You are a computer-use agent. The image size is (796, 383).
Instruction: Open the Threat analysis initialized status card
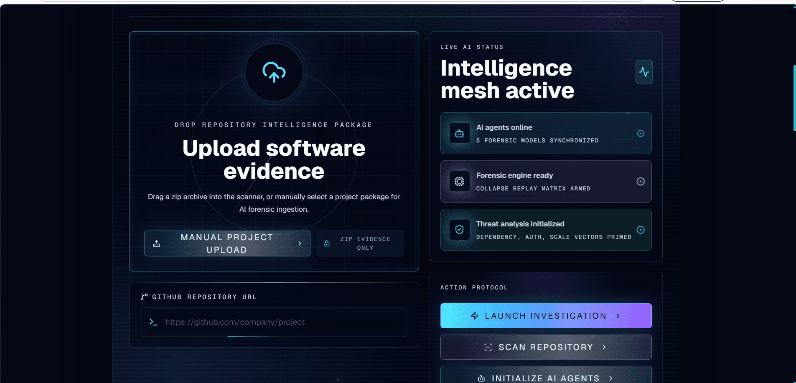pyautogui.click(x=546, y=230)
